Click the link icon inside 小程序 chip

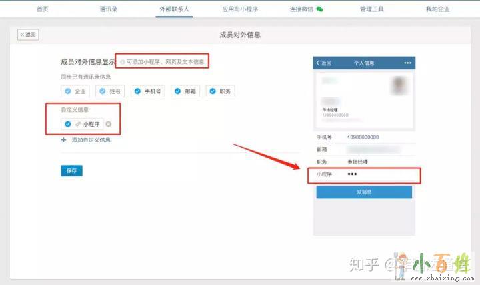77,124
